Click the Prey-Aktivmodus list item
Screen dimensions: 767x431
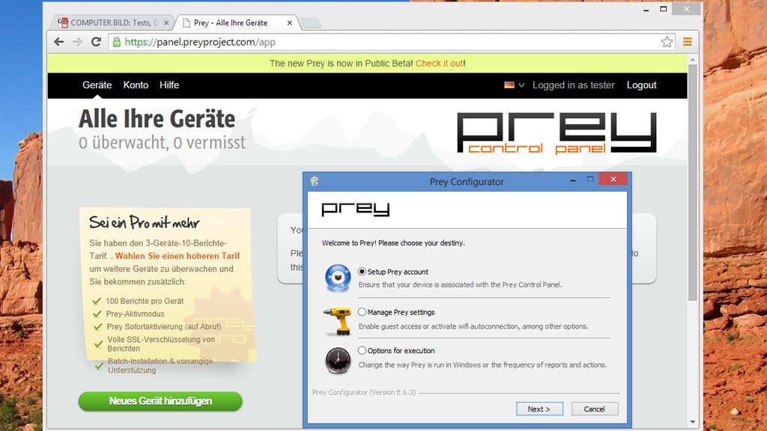tap(135, 314)
